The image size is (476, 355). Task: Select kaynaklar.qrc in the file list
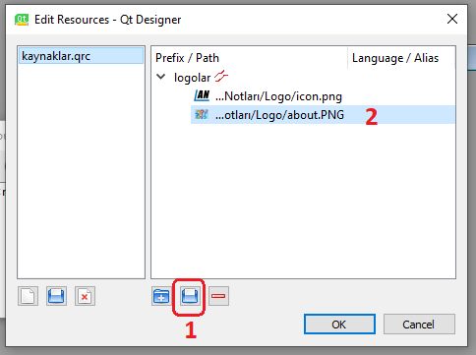point(81,56)
